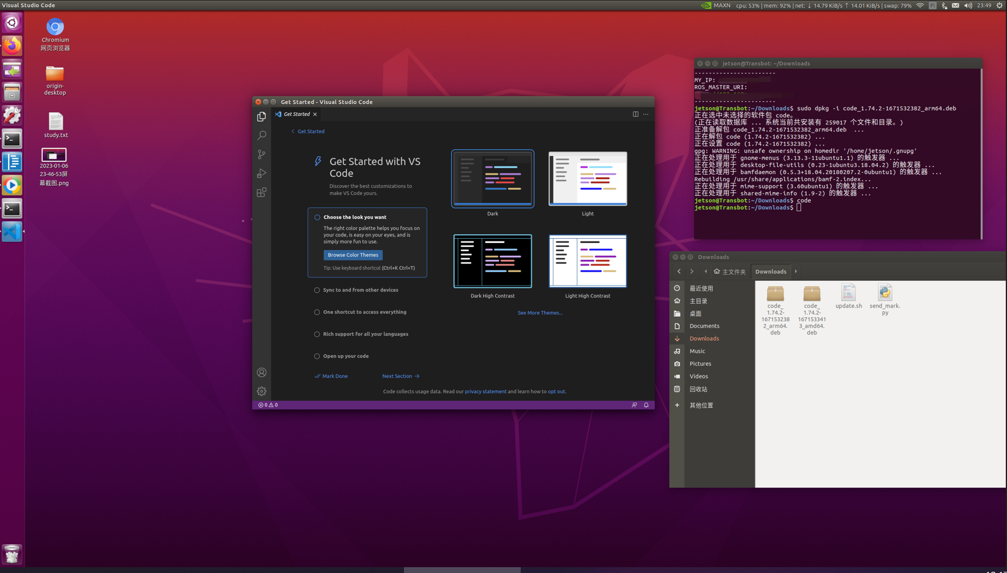Click the back chevron to Get Started
Viewport: 1007px width, 573px height.
(x=293, y=131)
